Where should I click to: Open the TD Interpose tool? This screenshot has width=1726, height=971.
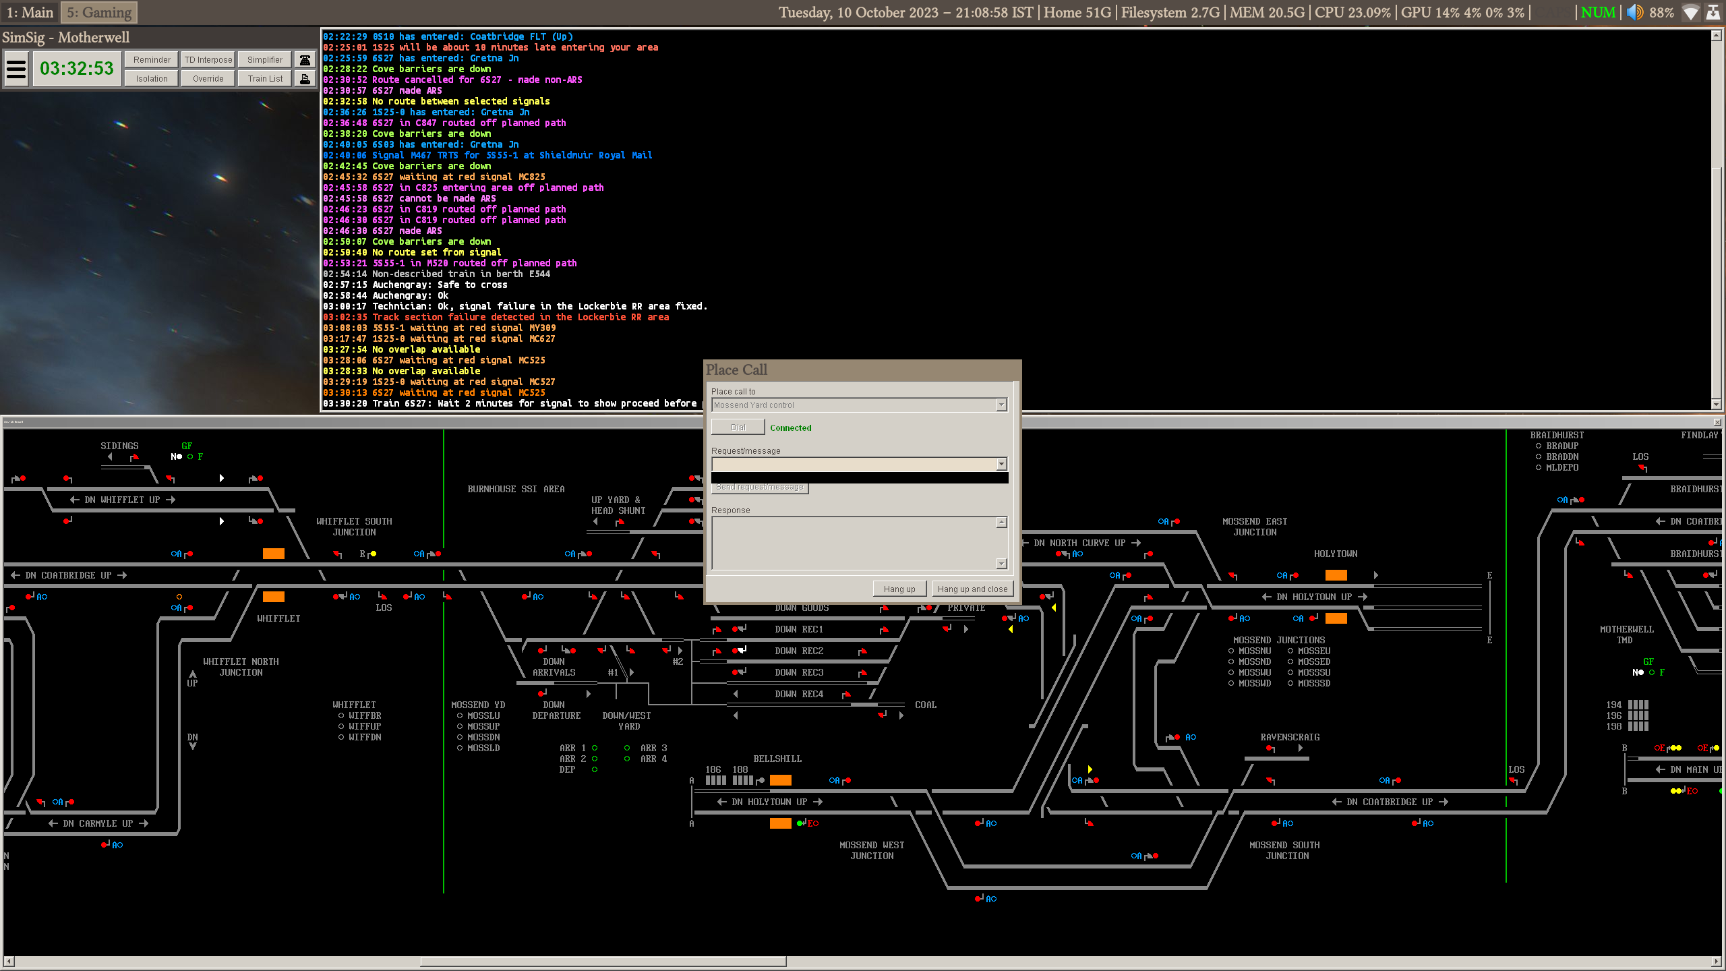click(208, 59)
